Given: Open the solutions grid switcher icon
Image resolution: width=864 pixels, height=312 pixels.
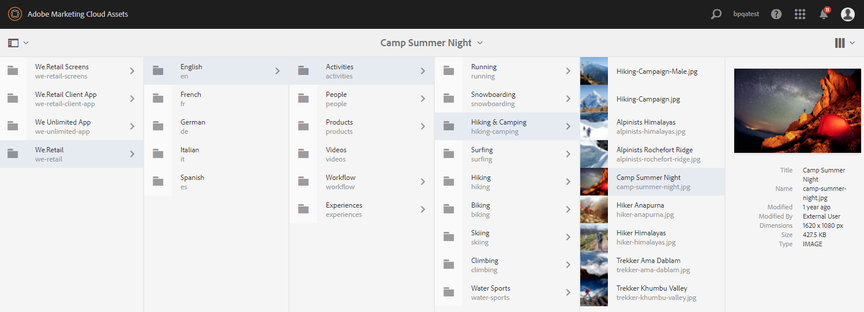Looking at the screenshot, I should (800, 14).
